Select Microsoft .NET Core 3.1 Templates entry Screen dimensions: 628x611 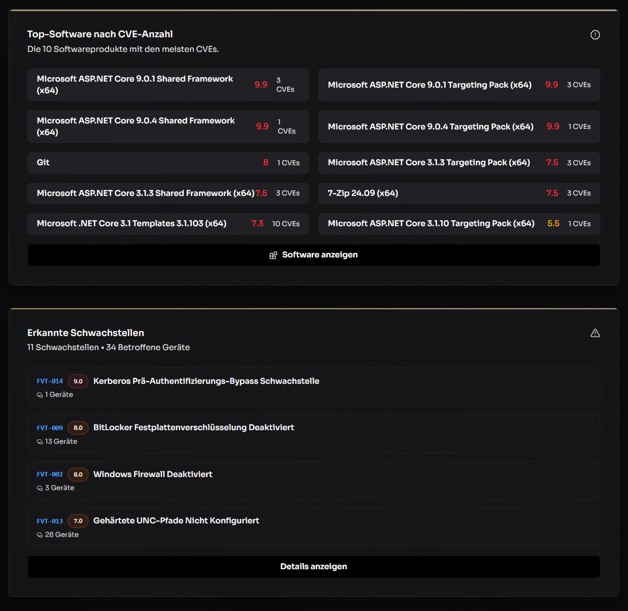(x=168, y=224)
